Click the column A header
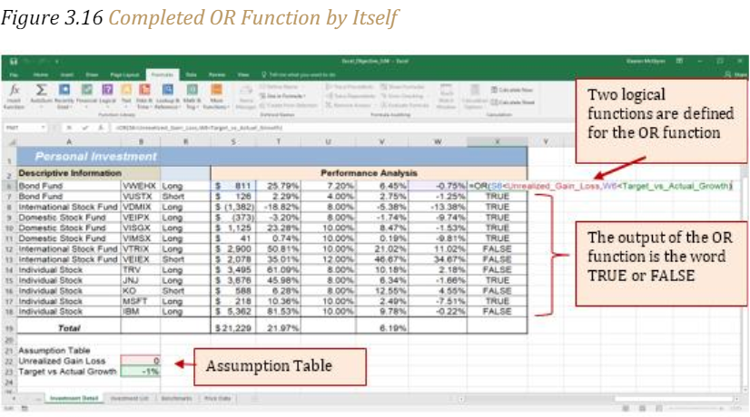The image size is (750, 417). coord(69,141)
